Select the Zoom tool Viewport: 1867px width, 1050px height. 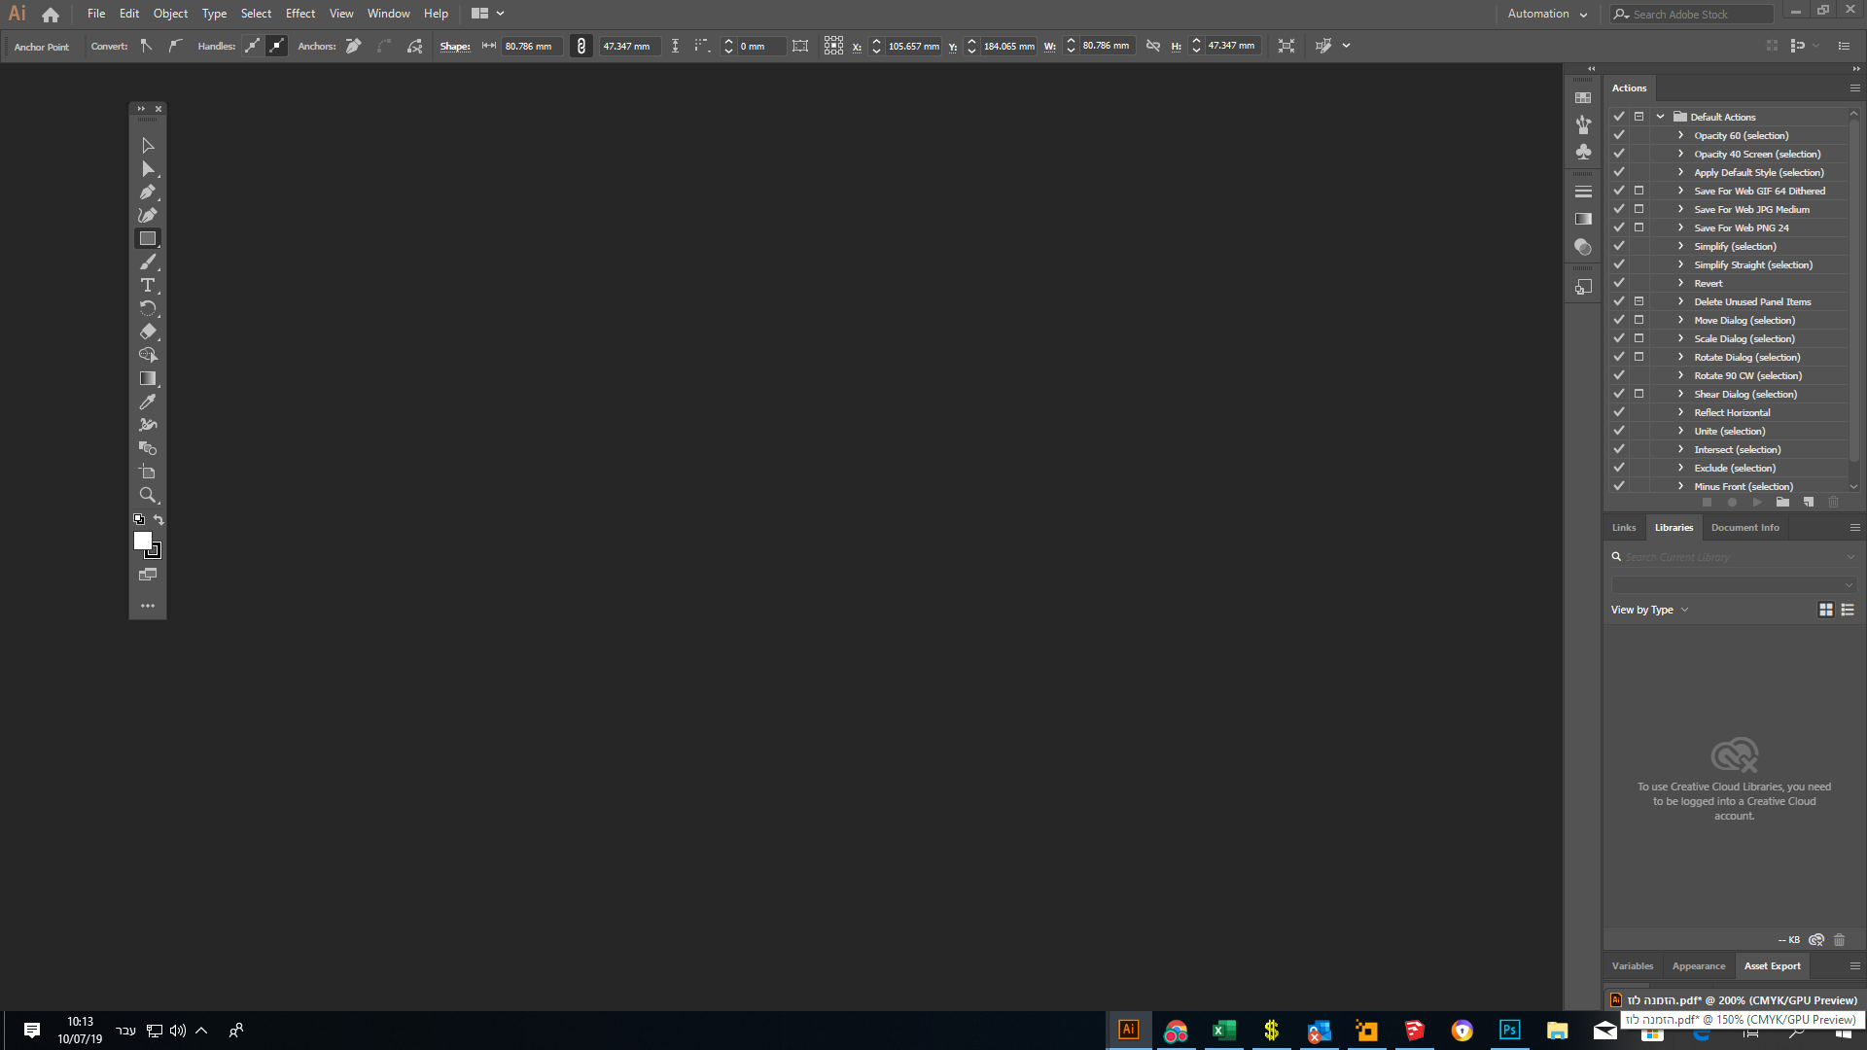tap(148, 495)
